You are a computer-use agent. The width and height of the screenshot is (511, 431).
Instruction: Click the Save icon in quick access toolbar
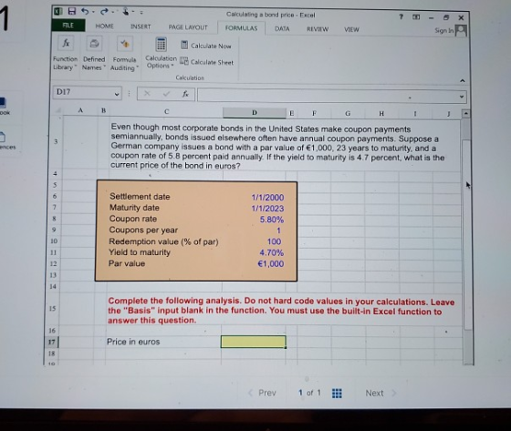72,12
